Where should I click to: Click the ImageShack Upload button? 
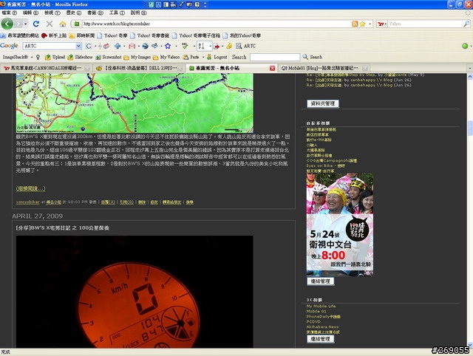(55, 57)
